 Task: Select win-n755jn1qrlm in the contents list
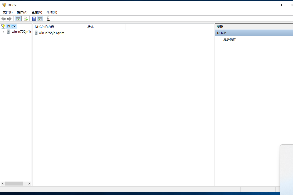pos(52,33)
